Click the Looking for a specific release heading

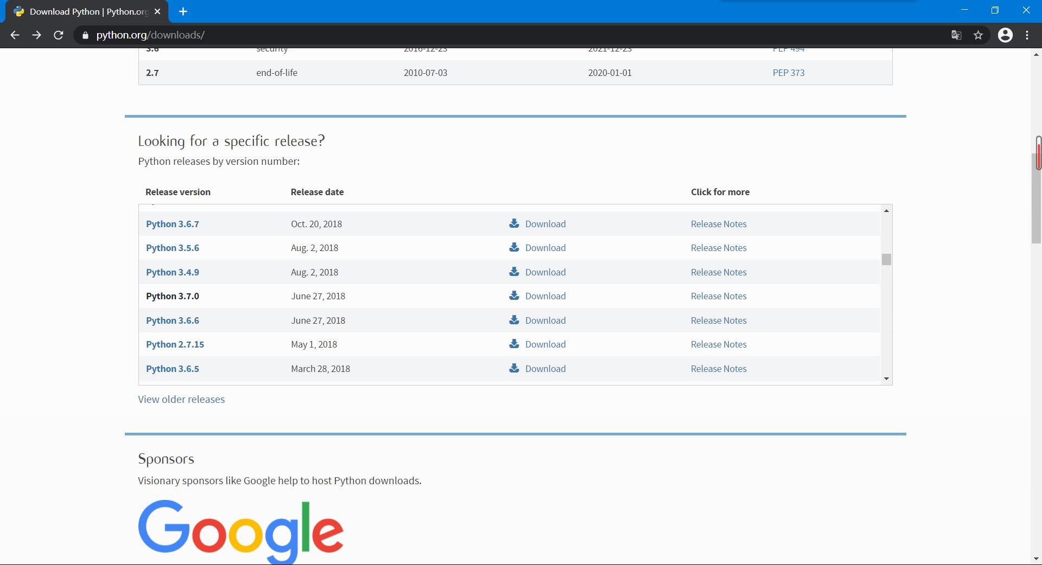coord(231,141)
